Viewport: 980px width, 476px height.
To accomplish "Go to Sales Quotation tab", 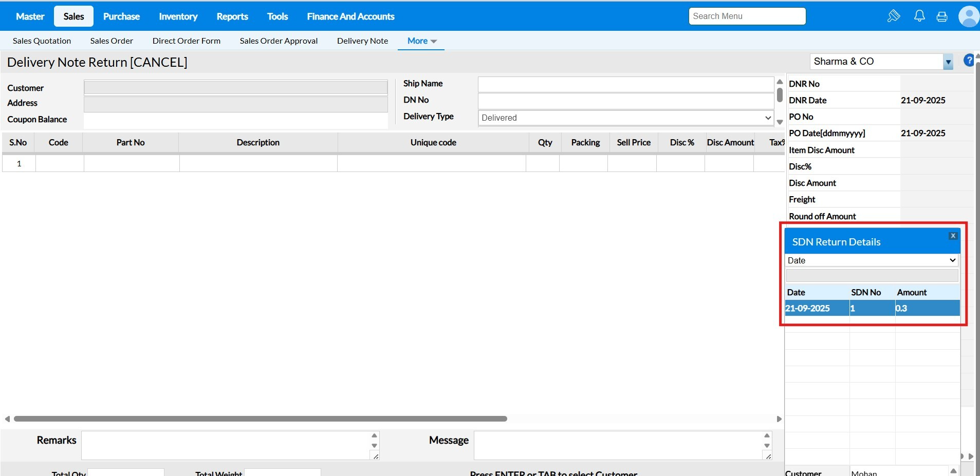I will point(42,41).
